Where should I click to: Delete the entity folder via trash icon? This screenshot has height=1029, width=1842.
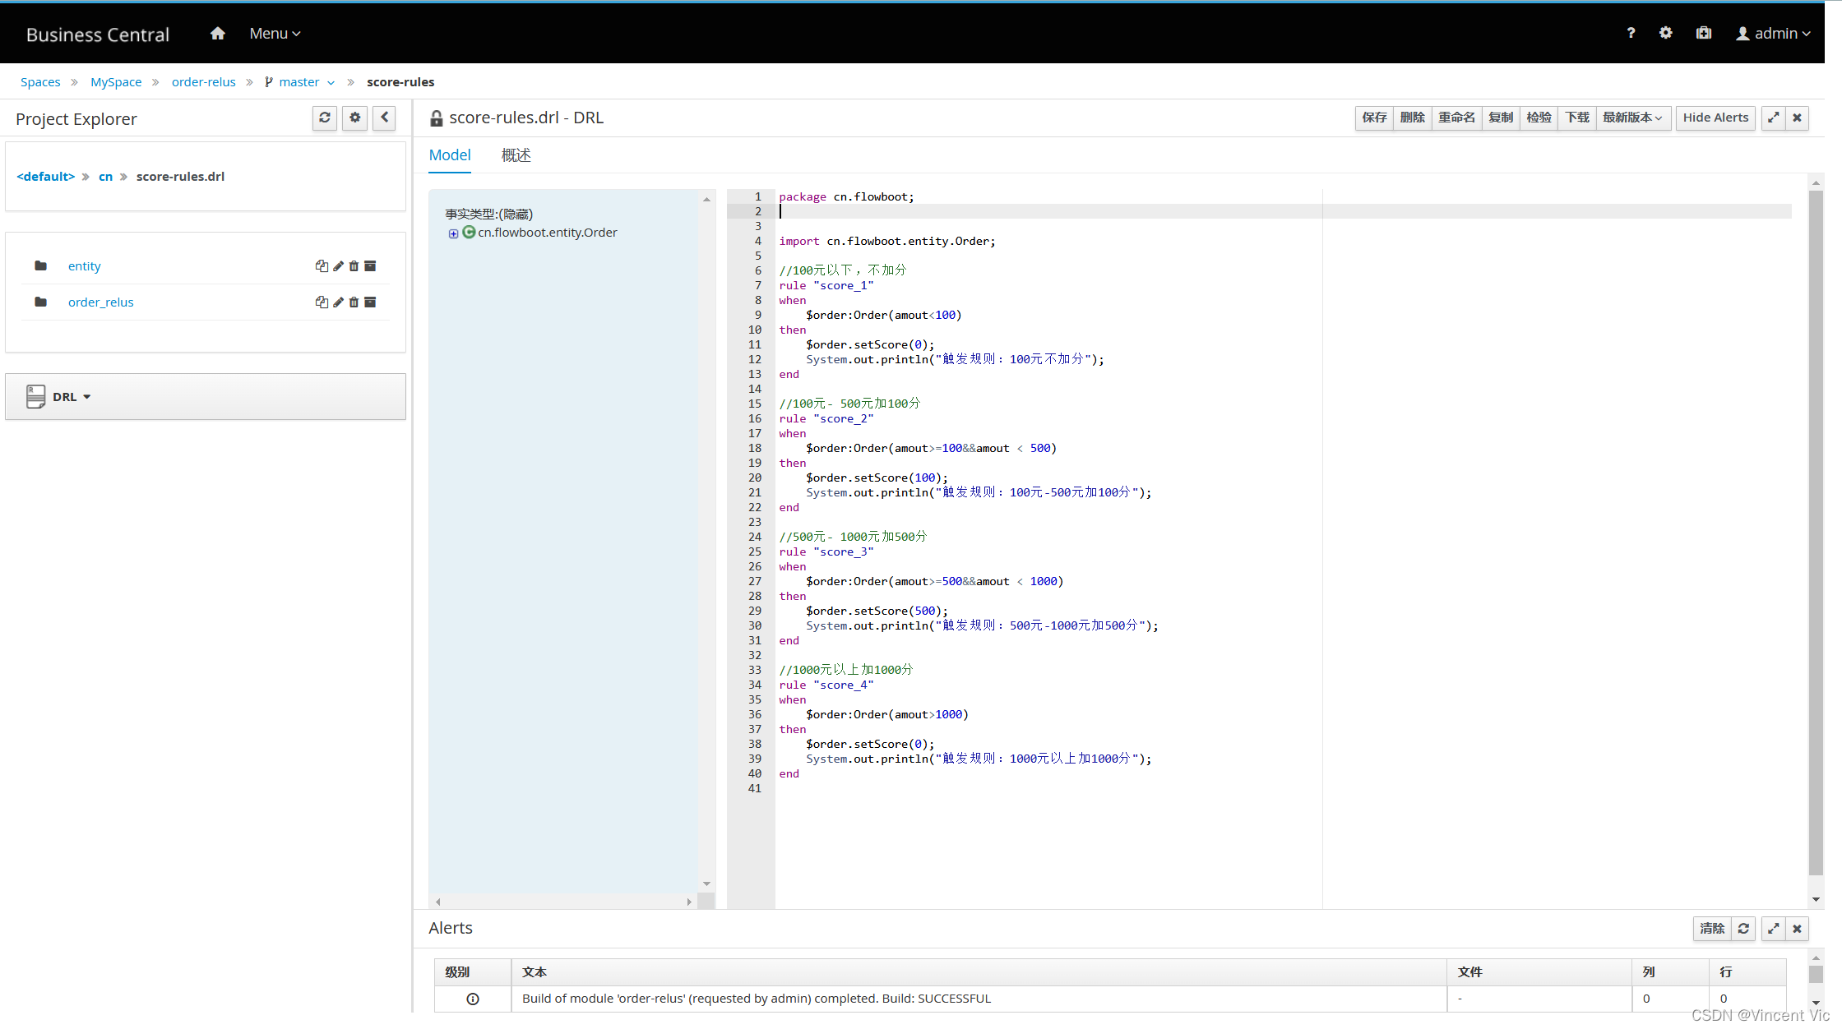click(354, 265)
